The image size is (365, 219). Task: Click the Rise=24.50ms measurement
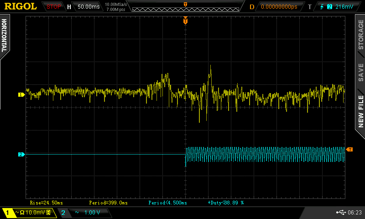[47, 203]
